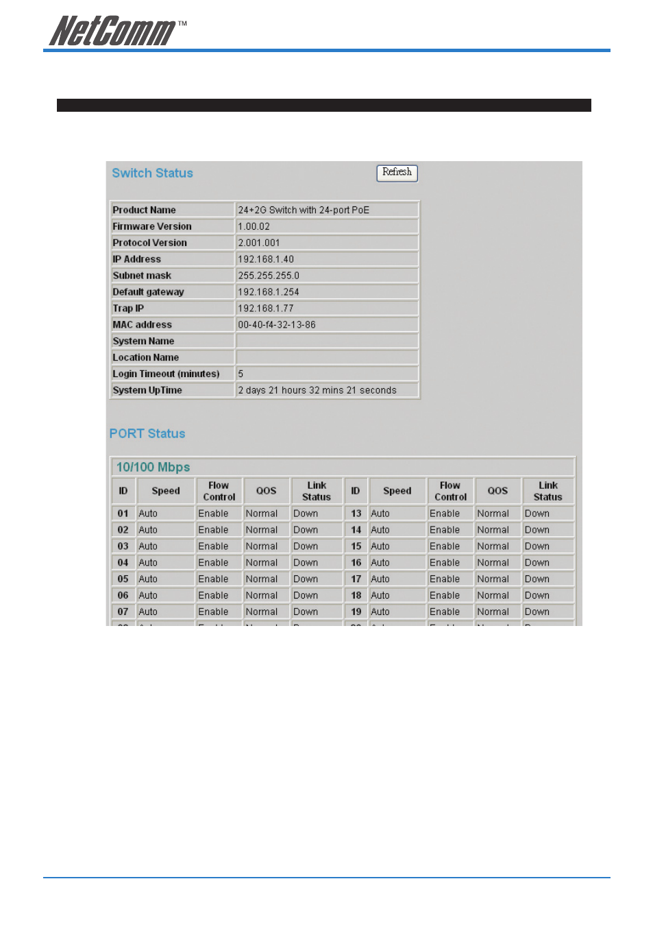Click the Link Status value for port 01

click(316, 514)
